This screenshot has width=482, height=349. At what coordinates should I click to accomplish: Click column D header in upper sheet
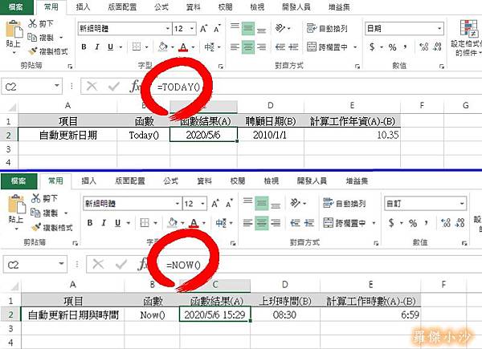271,105
